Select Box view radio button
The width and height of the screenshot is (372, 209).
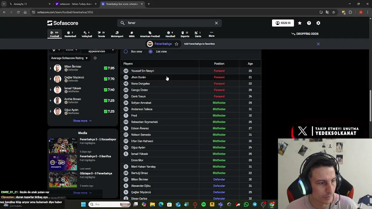(126, 51)
